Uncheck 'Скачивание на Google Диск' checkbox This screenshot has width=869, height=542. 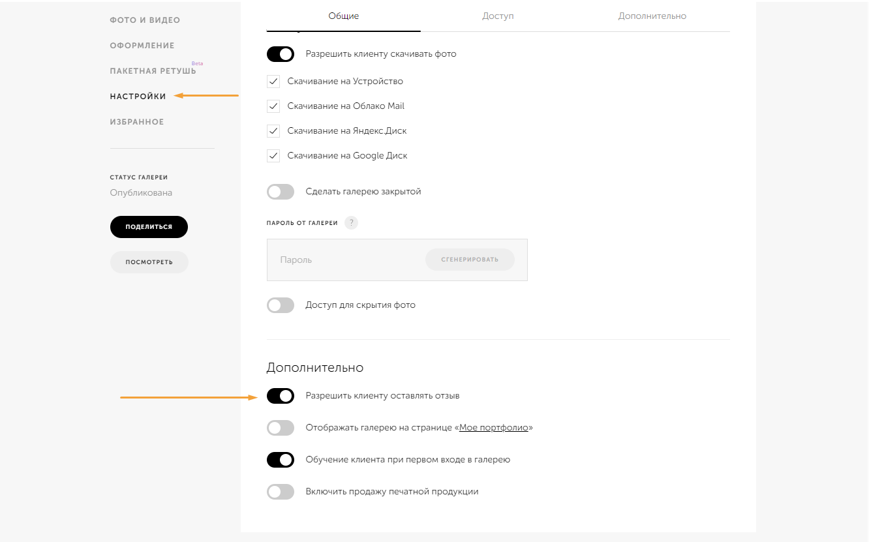pyautogui.click(x=273, y=156)
